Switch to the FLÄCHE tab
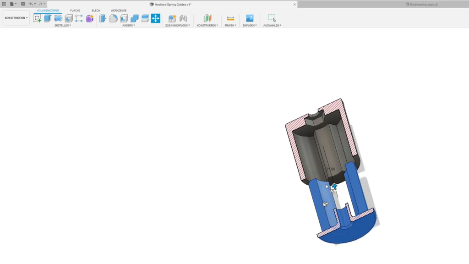Viewport: 469px width, 264px height. 75,11
